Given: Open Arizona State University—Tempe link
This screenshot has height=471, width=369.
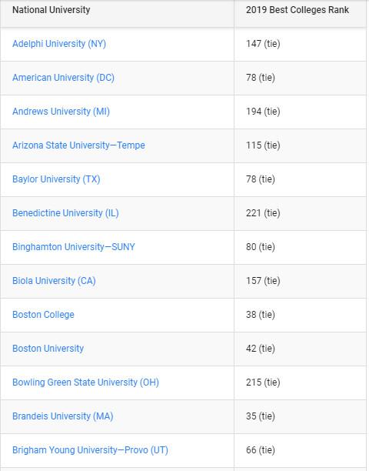Looking at the screenshot, I should [78, 145].
